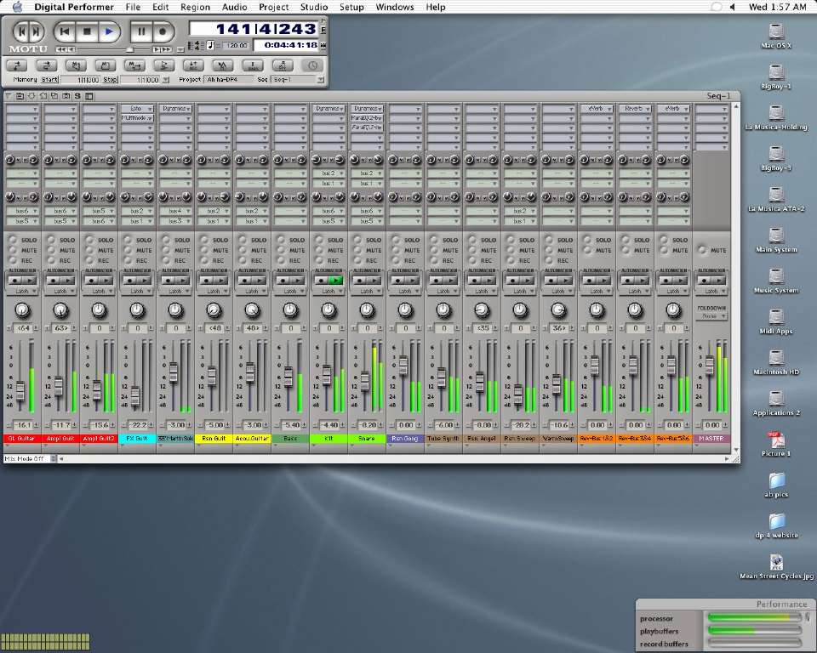The width and height of the screenshot is (817, 653).
Task: Click the Memory Start button
Action: coord(49,80)
